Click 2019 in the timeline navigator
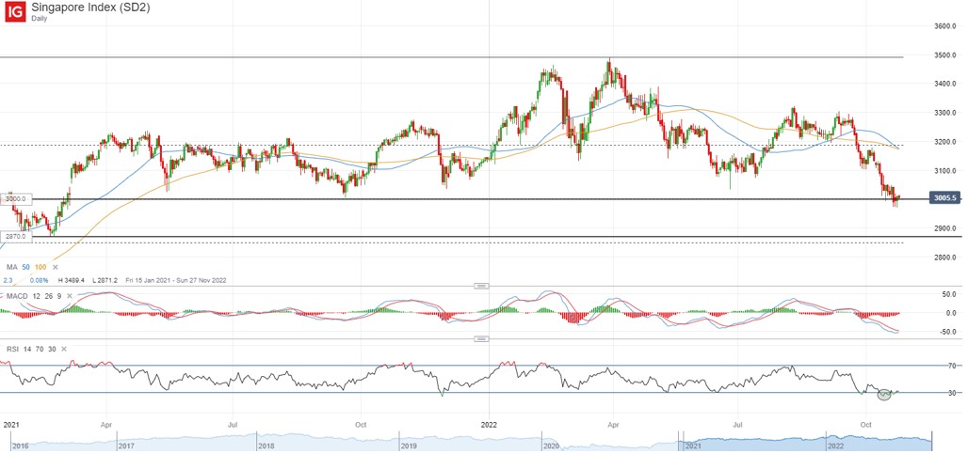 [x=409, y=445]
